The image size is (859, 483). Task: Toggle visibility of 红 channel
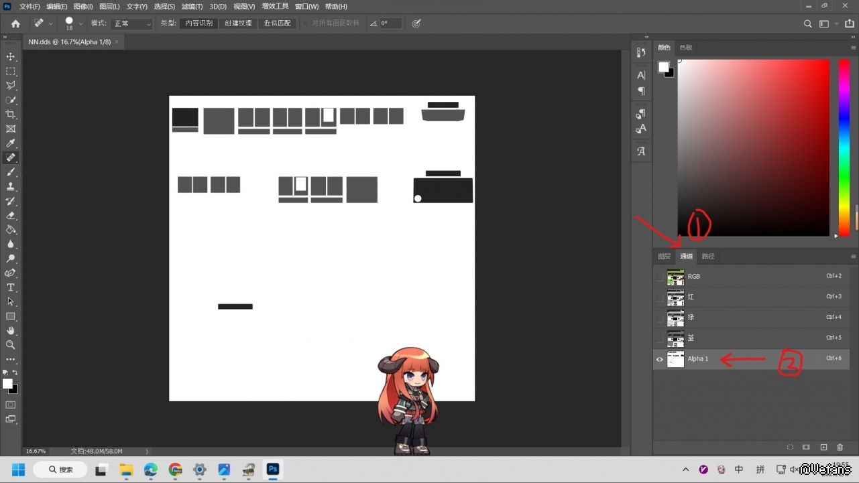point(660,297)
